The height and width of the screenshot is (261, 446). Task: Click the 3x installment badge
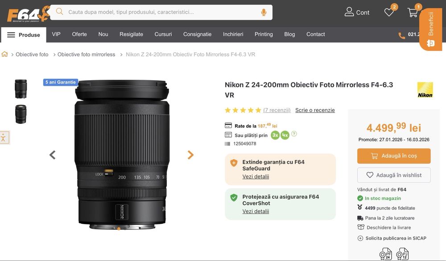(275, 135)
